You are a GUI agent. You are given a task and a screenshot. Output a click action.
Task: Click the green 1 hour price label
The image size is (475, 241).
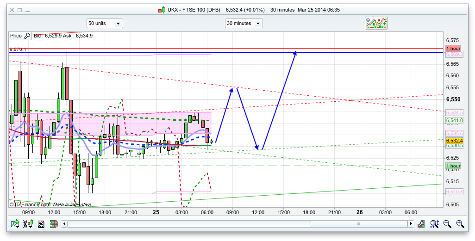pyautogui.click(x=453, y=166)
